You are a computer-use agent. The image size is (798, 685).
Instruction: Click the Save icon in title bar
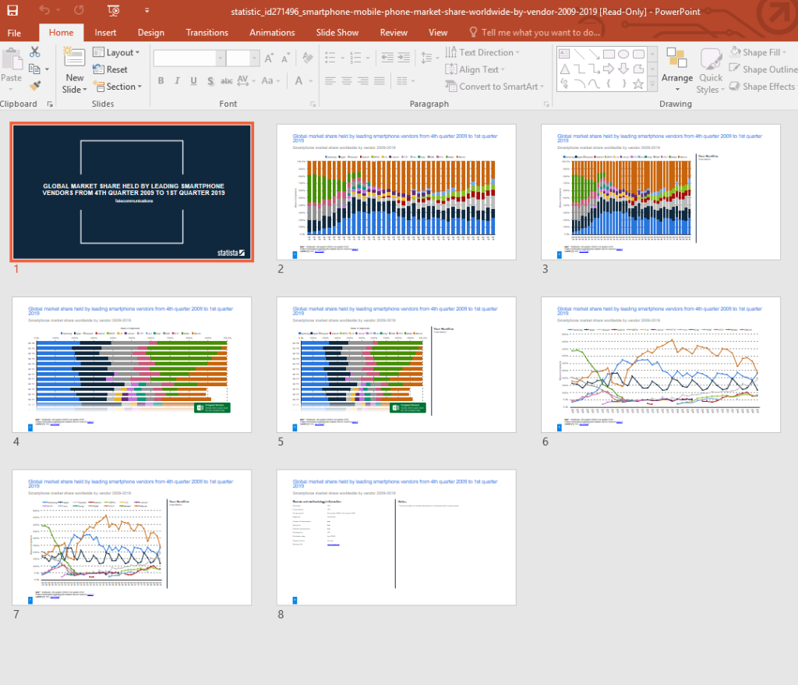[x=12, y=11]
